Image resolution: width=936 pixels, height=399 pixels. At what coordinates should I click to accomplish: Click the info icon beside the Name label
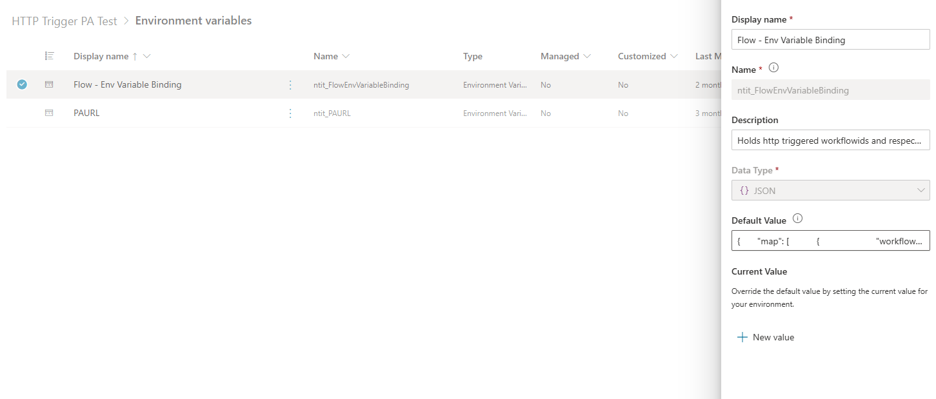tap(772, 68)
